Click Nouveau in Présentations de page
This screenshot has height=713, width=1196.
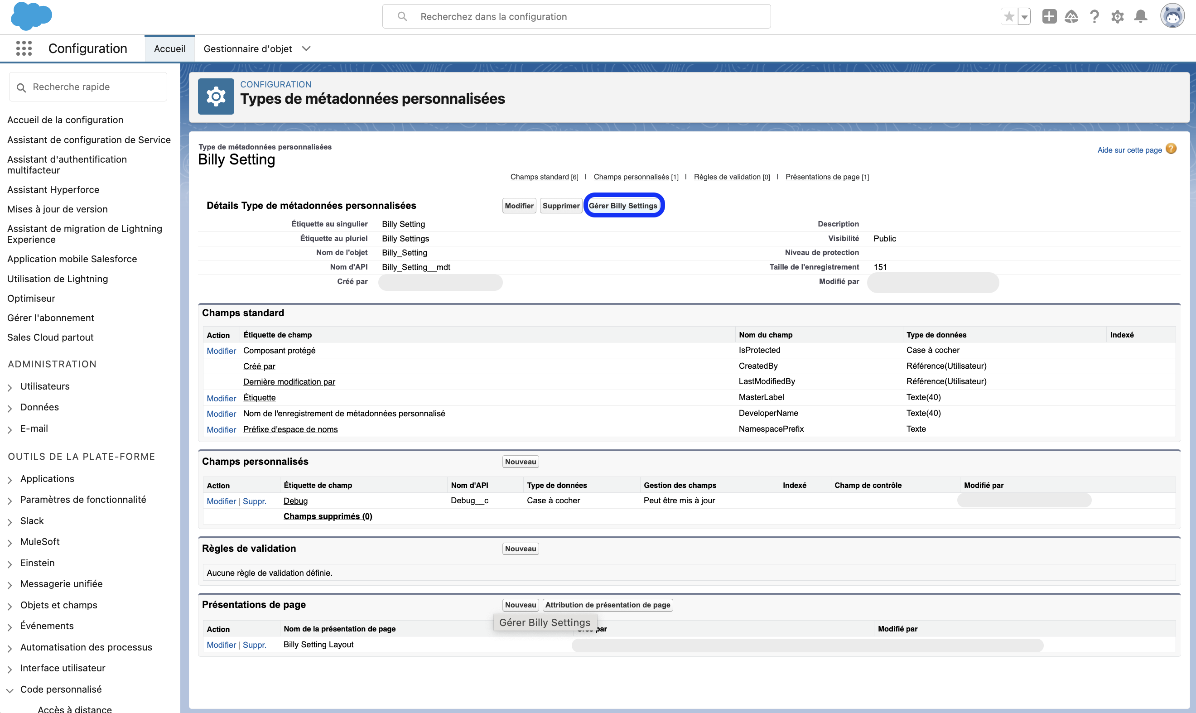(521, 605)
